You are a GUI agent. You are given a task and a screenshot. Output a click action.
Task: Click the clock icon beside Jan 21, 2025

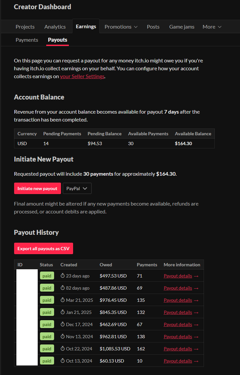63,312
